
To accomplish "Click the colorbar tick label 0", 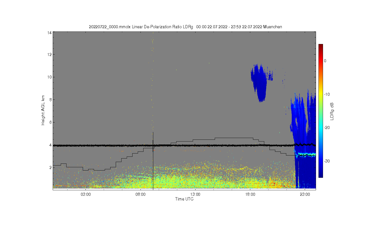I will click(325, 61).
